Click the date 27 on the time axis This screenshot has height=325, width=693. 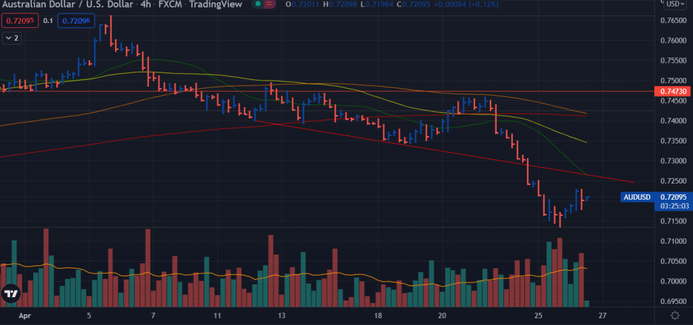coord(602,316)
